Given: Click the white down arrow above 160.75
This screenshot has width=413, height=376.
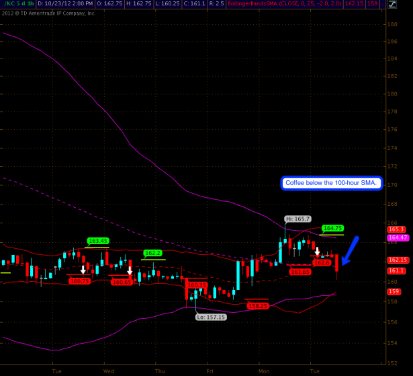Looking at the screenshot, I should coord(83,270).
